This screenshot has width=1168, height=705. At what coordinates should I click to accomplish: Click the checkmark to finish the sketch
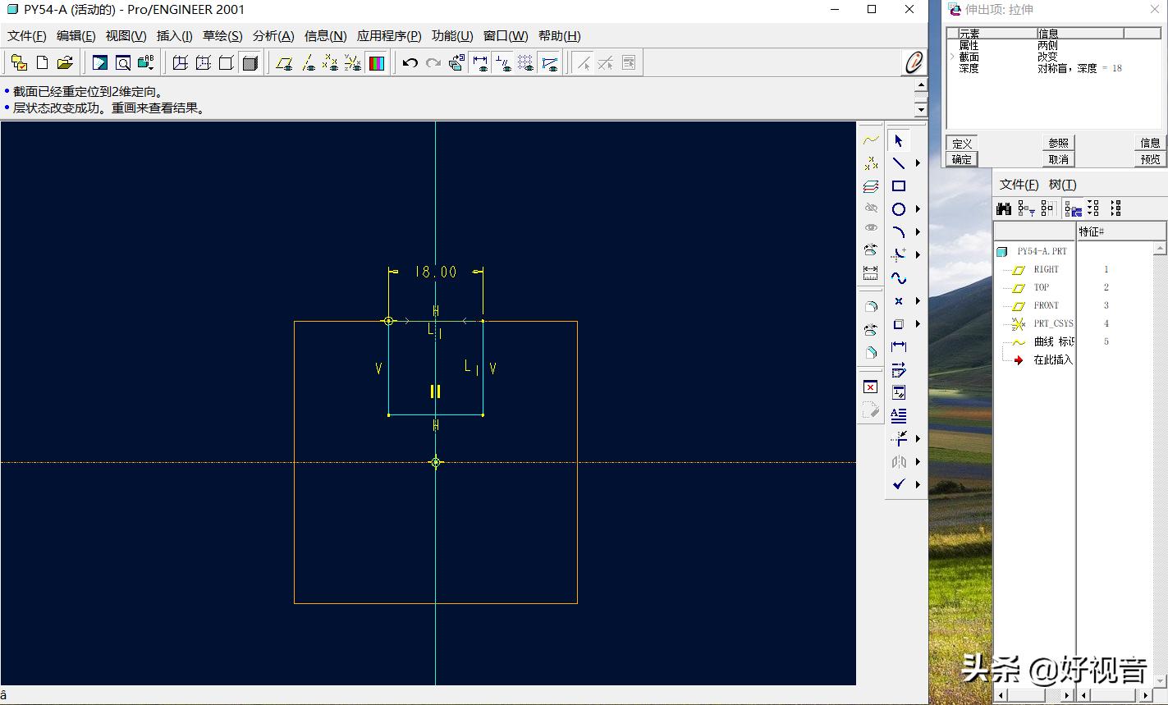point(899,484)
